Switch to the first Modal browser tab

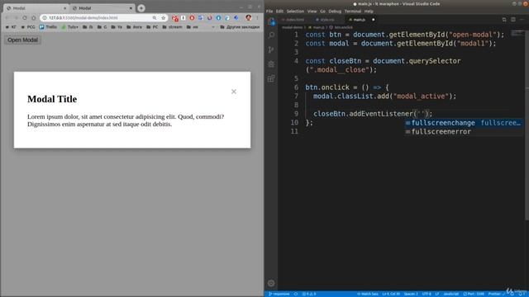coord(36,8)
